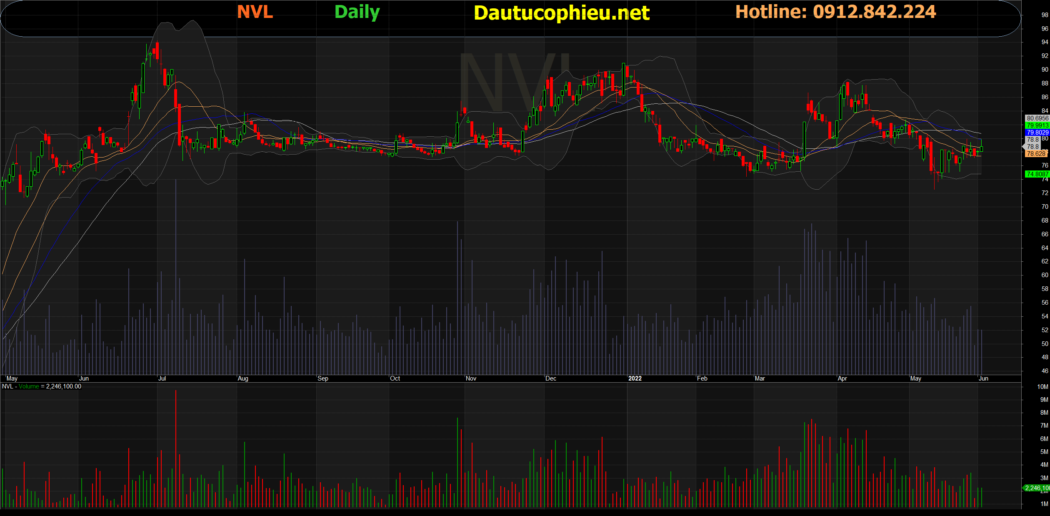Click the Nov month marker on timeline
Image resolution: width=1050 pixels, height=516 pixels.
click(471, 378)
